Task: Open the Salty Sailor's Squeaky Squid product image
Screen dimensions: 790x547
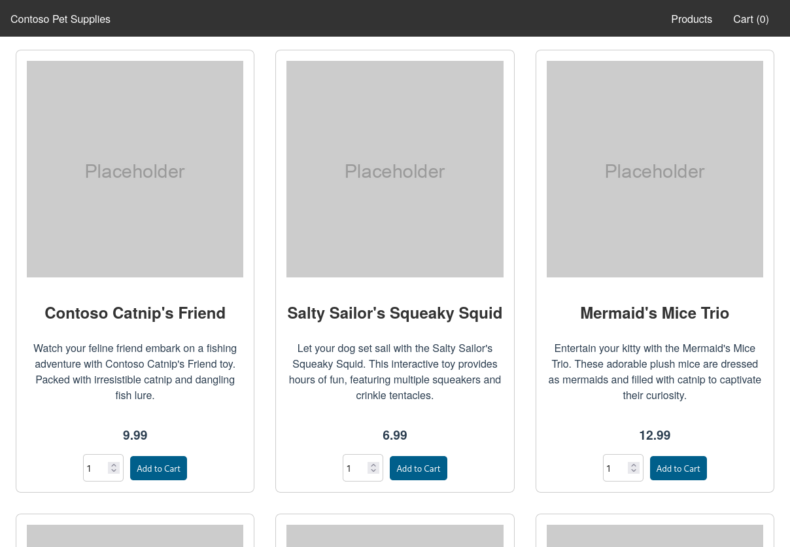Action: click(394, 169)
